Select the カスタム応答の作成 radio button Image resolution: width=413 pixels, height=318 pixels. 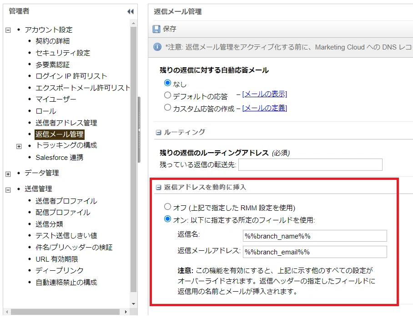(167, 107)
